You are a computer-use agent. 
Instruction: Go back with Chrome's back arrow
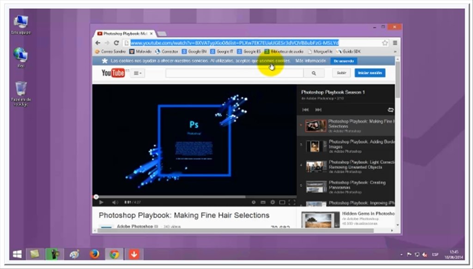pos(98,43)
